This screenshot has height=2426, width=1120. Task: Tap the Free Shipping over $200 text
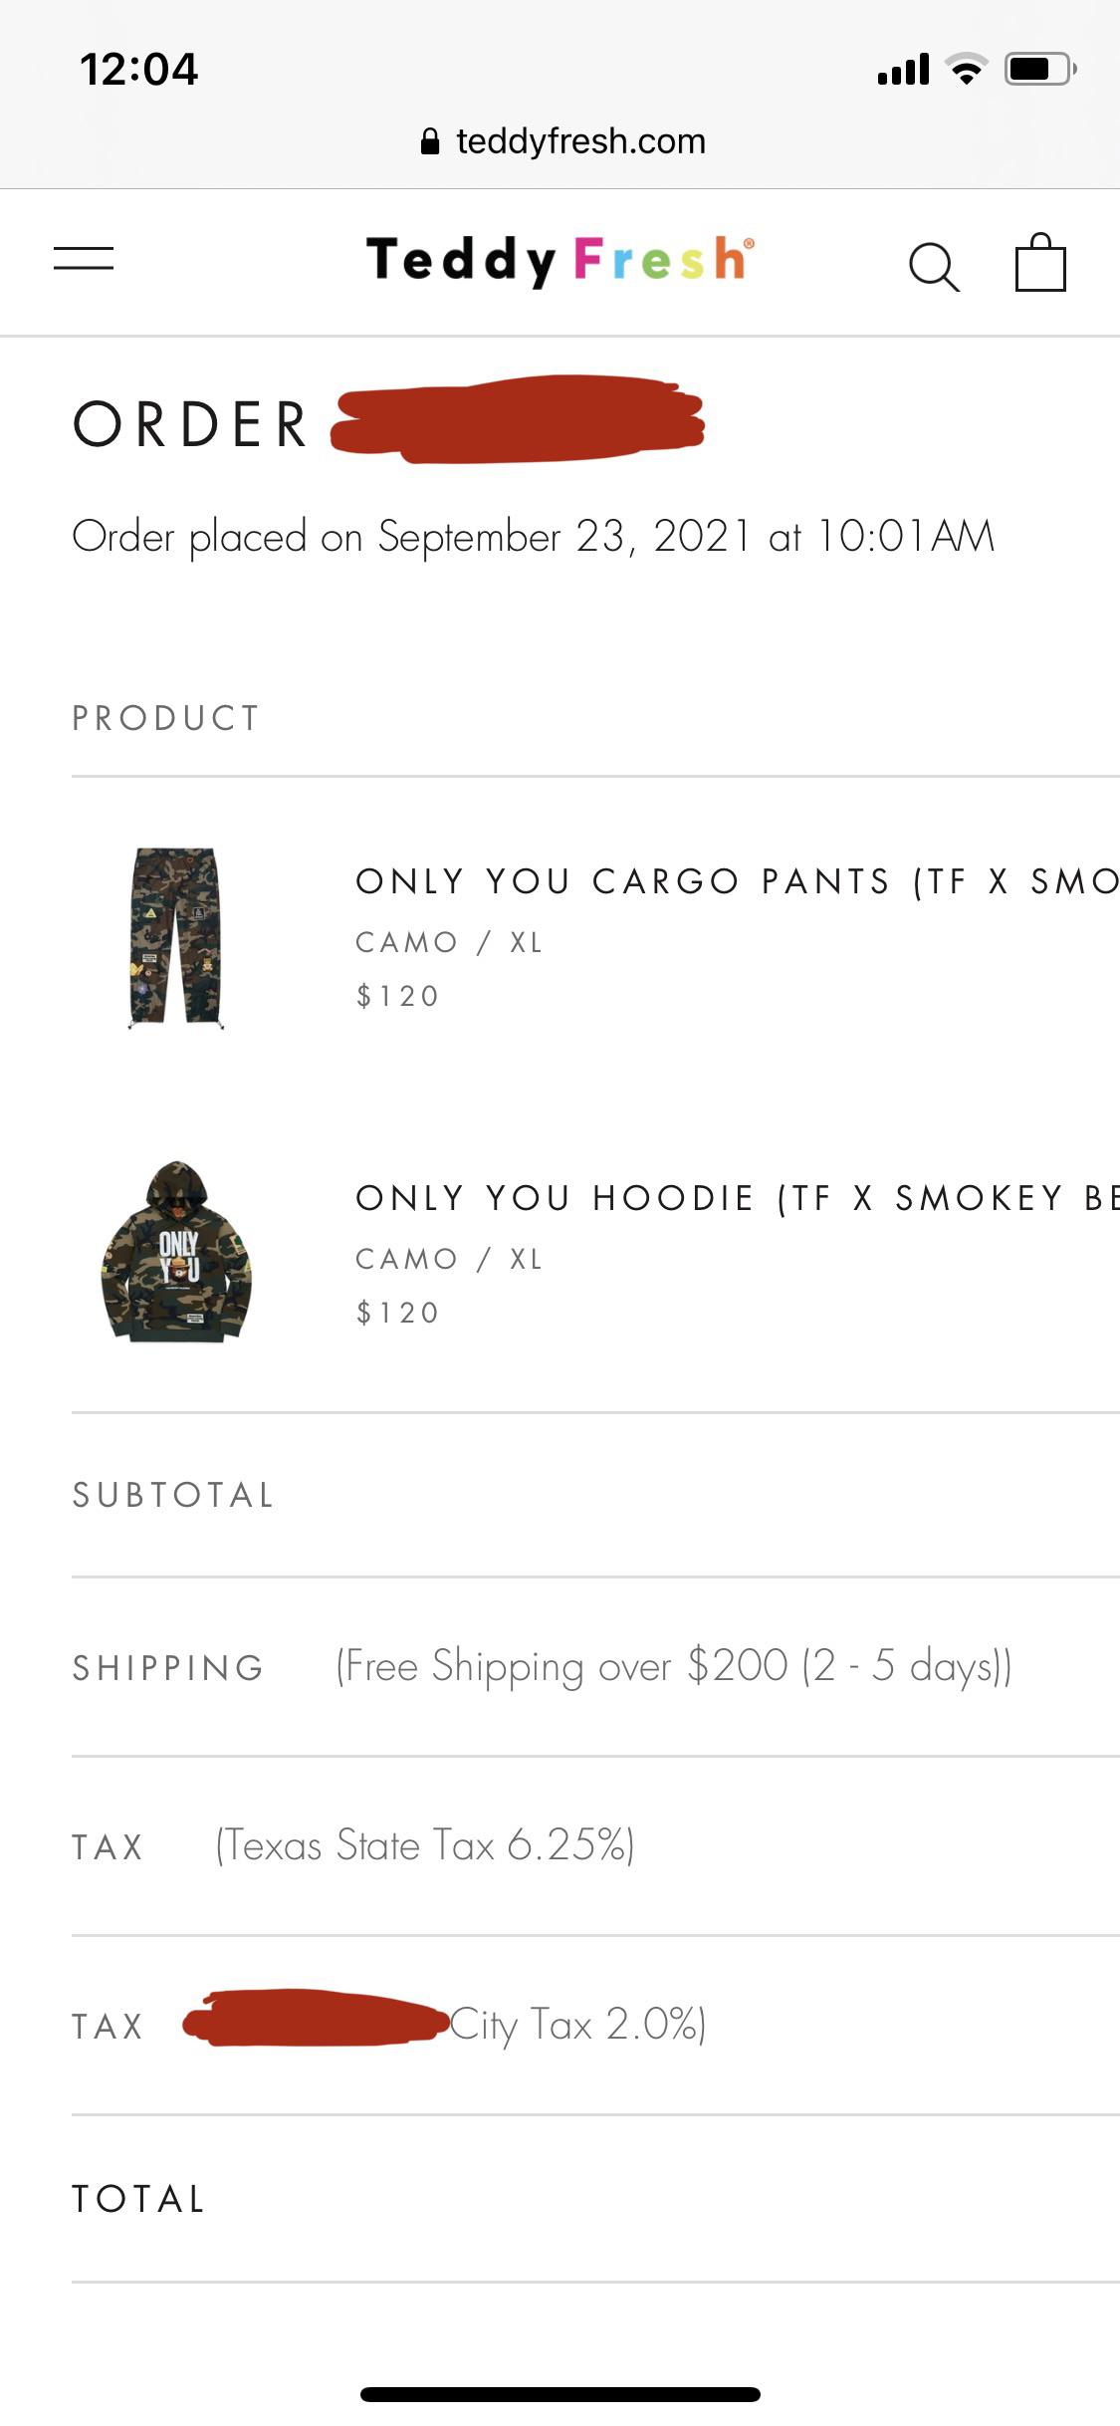tap(673, 1666)
